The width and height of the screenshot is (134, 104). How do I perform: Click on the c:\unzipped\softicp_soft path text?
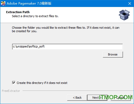(29, 46)
